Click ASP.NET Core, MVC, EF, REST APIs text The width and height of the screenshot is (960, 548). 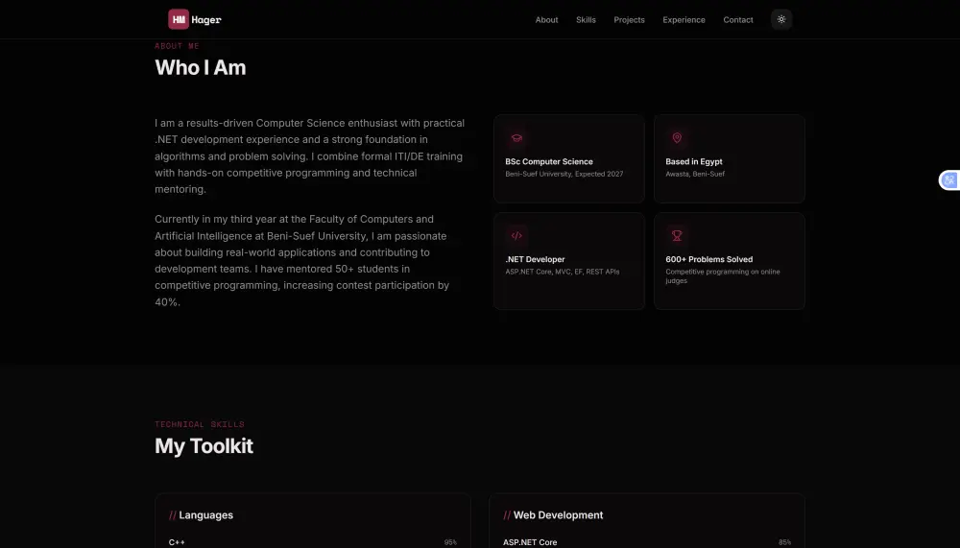point(562,272)
